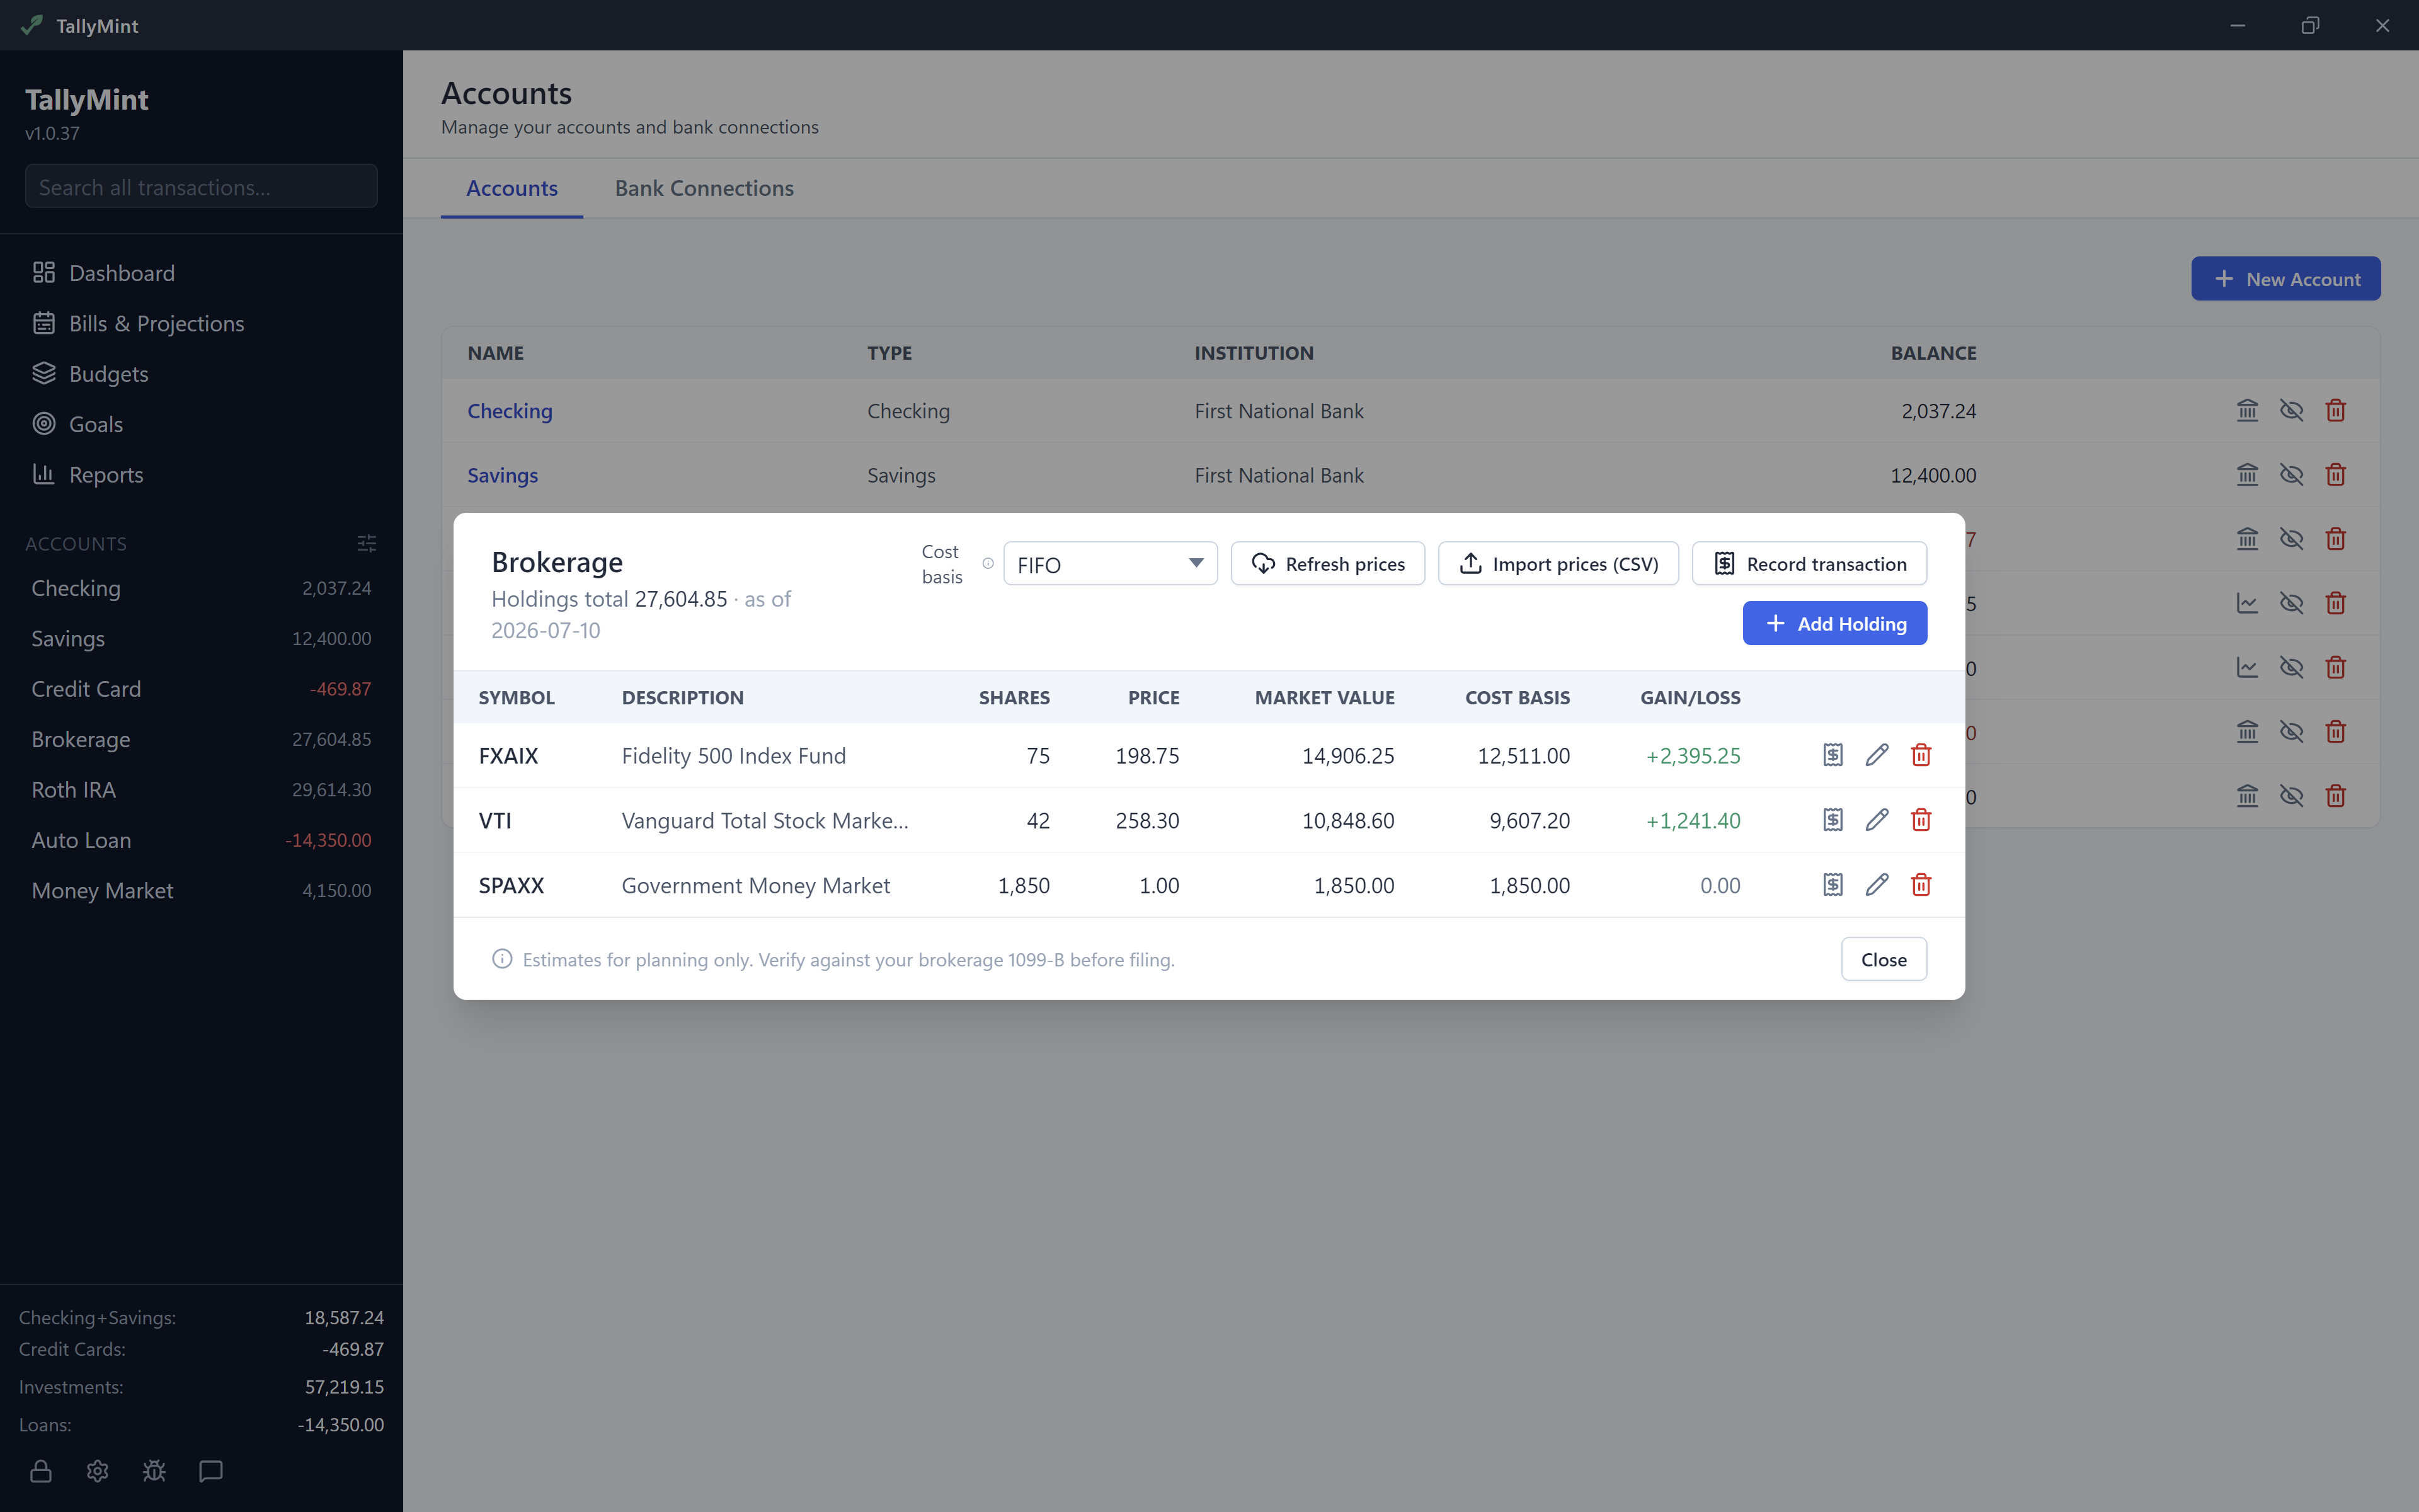The image size is (2419, 1512).
Task: Toggle visibility on the third account row
Action: (x=2291, y=539)
